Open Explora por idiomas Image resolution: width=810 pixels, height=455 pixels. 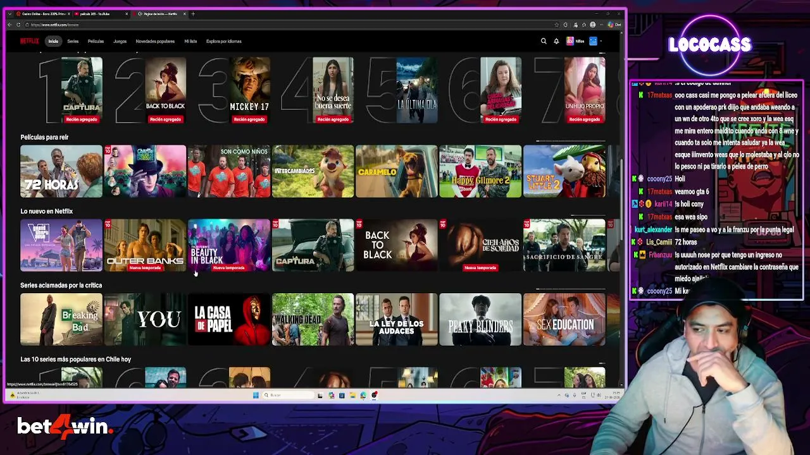223,41
